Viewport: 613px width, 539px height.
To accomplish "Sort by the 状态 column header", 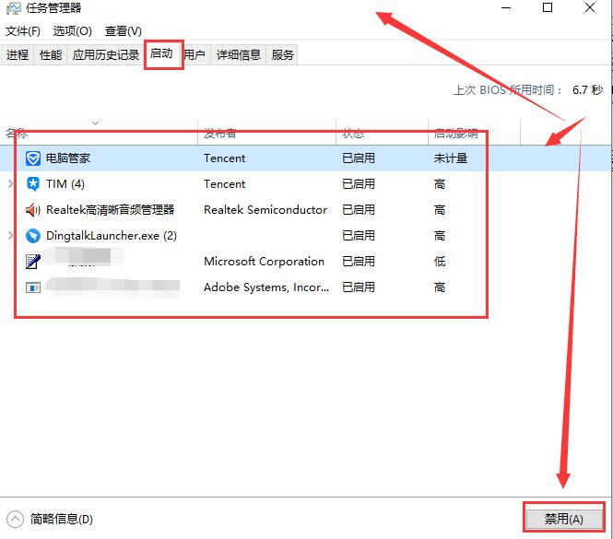I will point(353,135).
